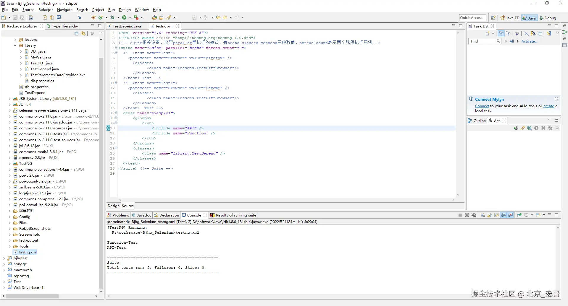Click Remove All Terminated Launches icon
The width and height of the screenshot is (568, 306).
point(474,215)
